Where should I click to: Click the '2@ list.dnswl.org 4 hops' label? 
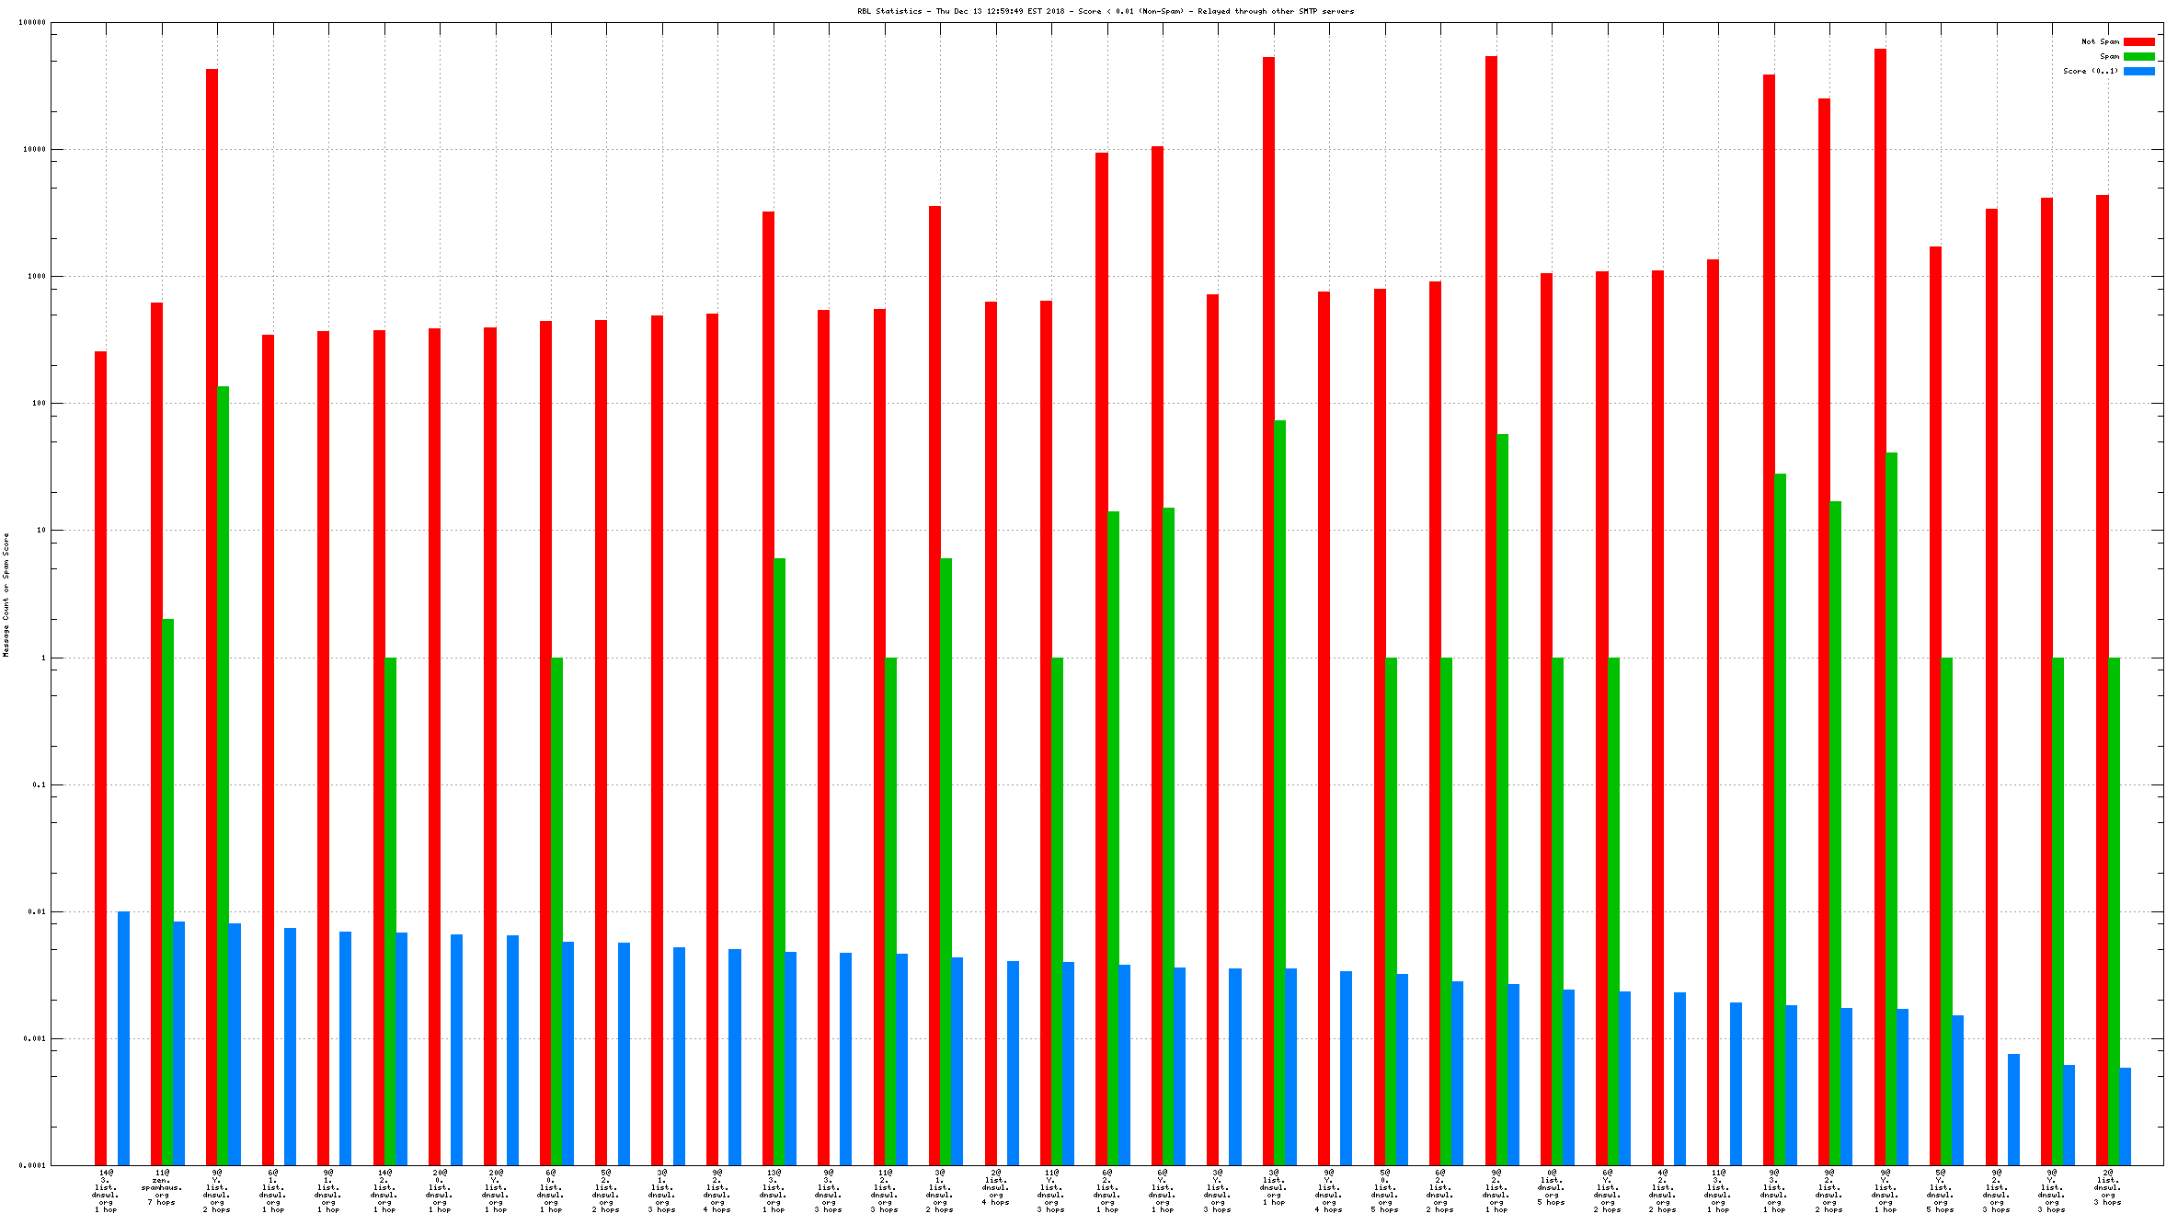(x=995, y=1187)
